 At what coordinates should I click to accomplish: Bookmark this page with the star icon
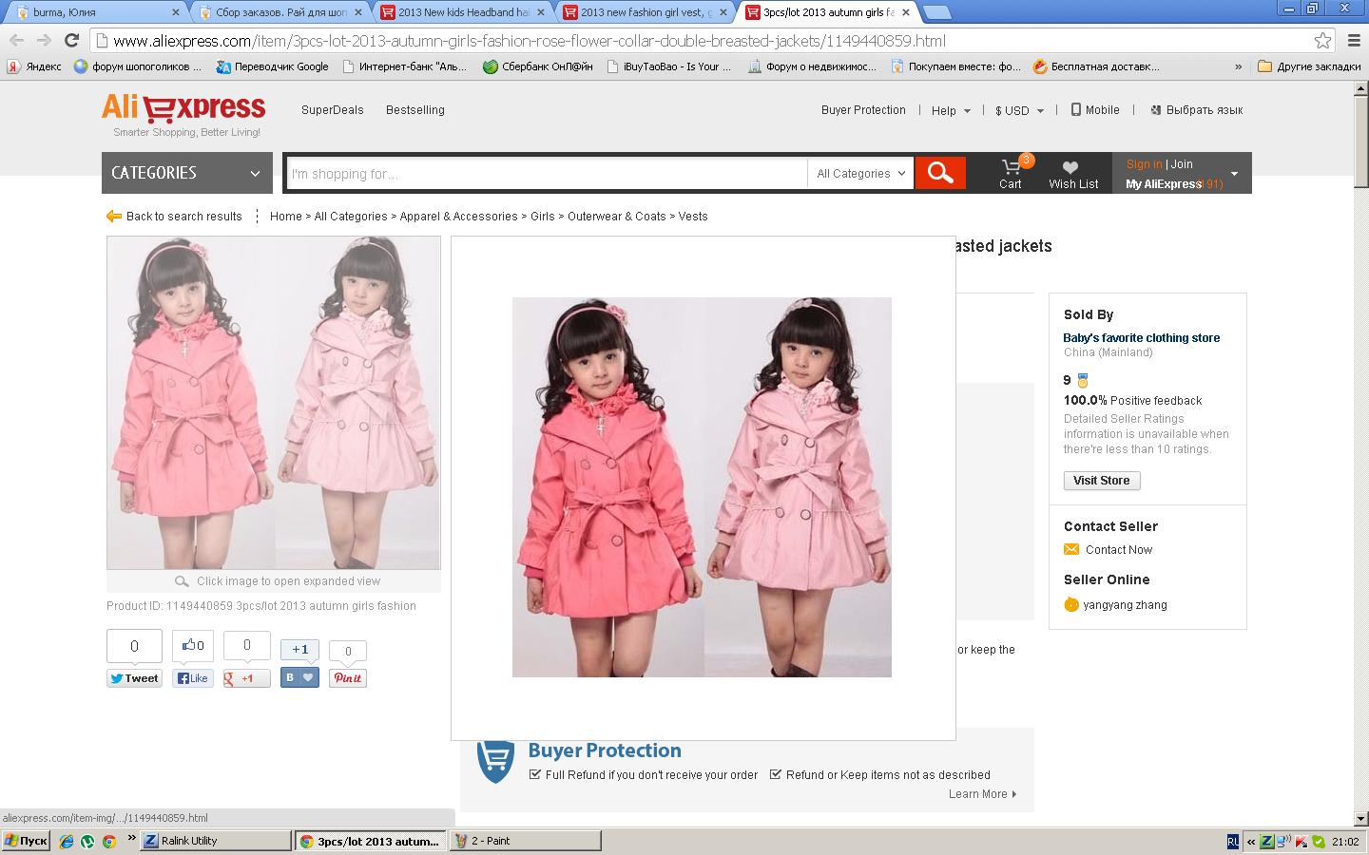click(x=1322, y=41)
